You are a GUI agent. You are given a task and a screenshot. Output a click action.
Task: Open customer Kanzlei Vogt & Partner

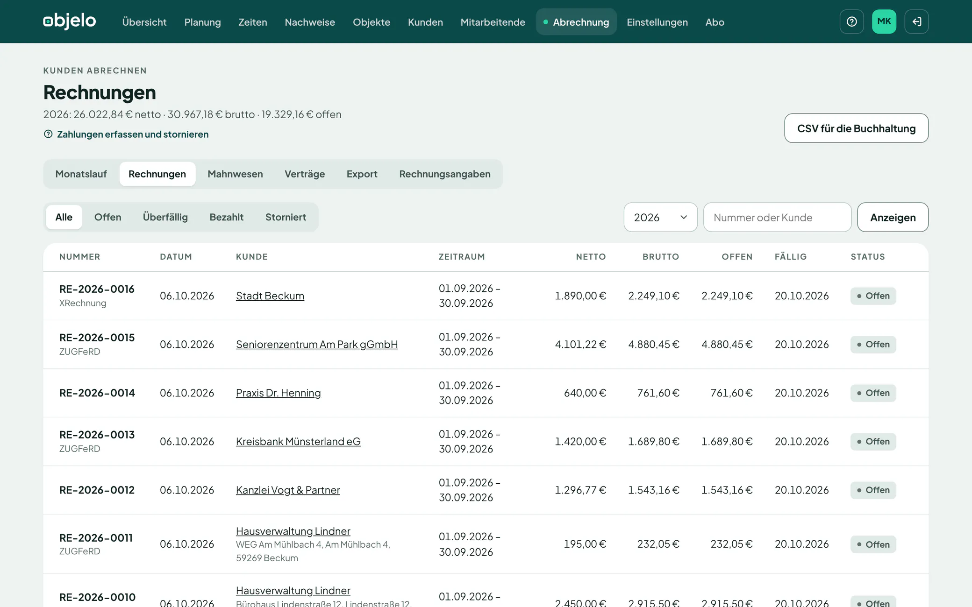288,490
